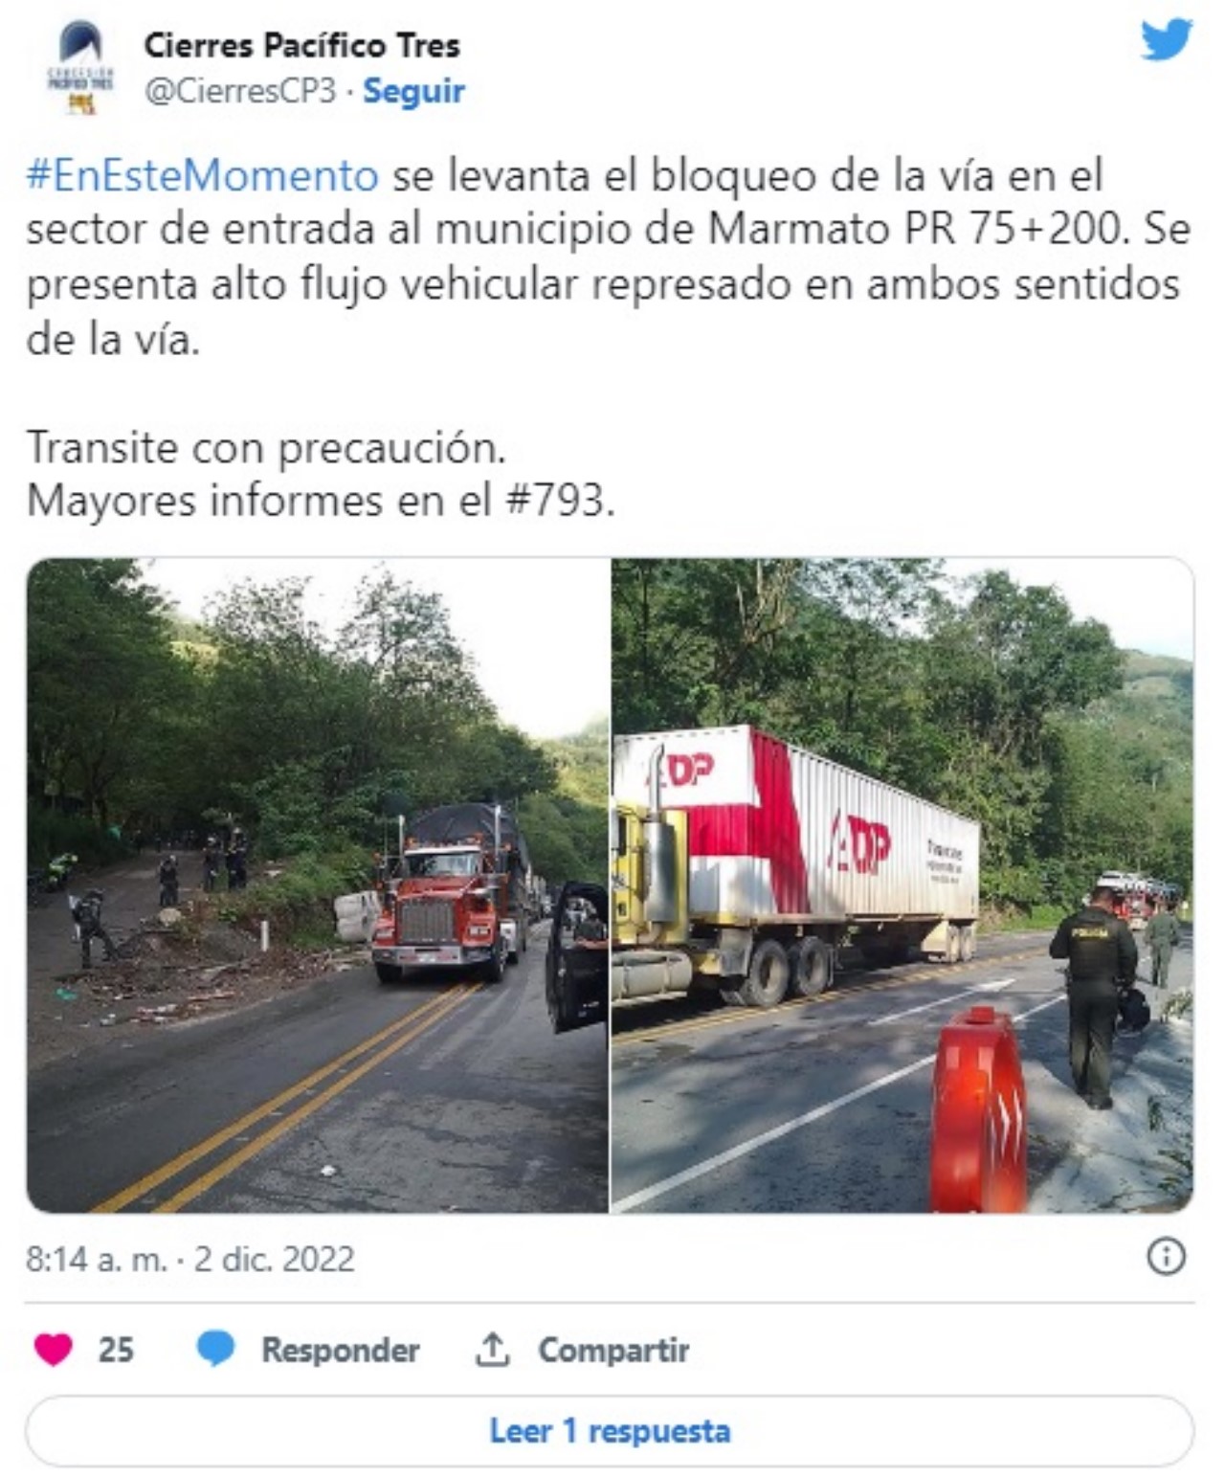Click the Compartir button text
This screenshot has width=1225, height=1477.
(x=613, y=1350)
